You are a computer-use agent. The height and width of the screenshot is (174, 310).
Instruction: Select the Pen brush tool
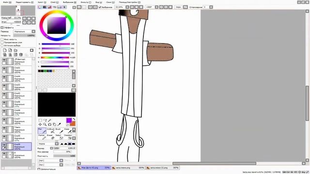click(42, 131)
